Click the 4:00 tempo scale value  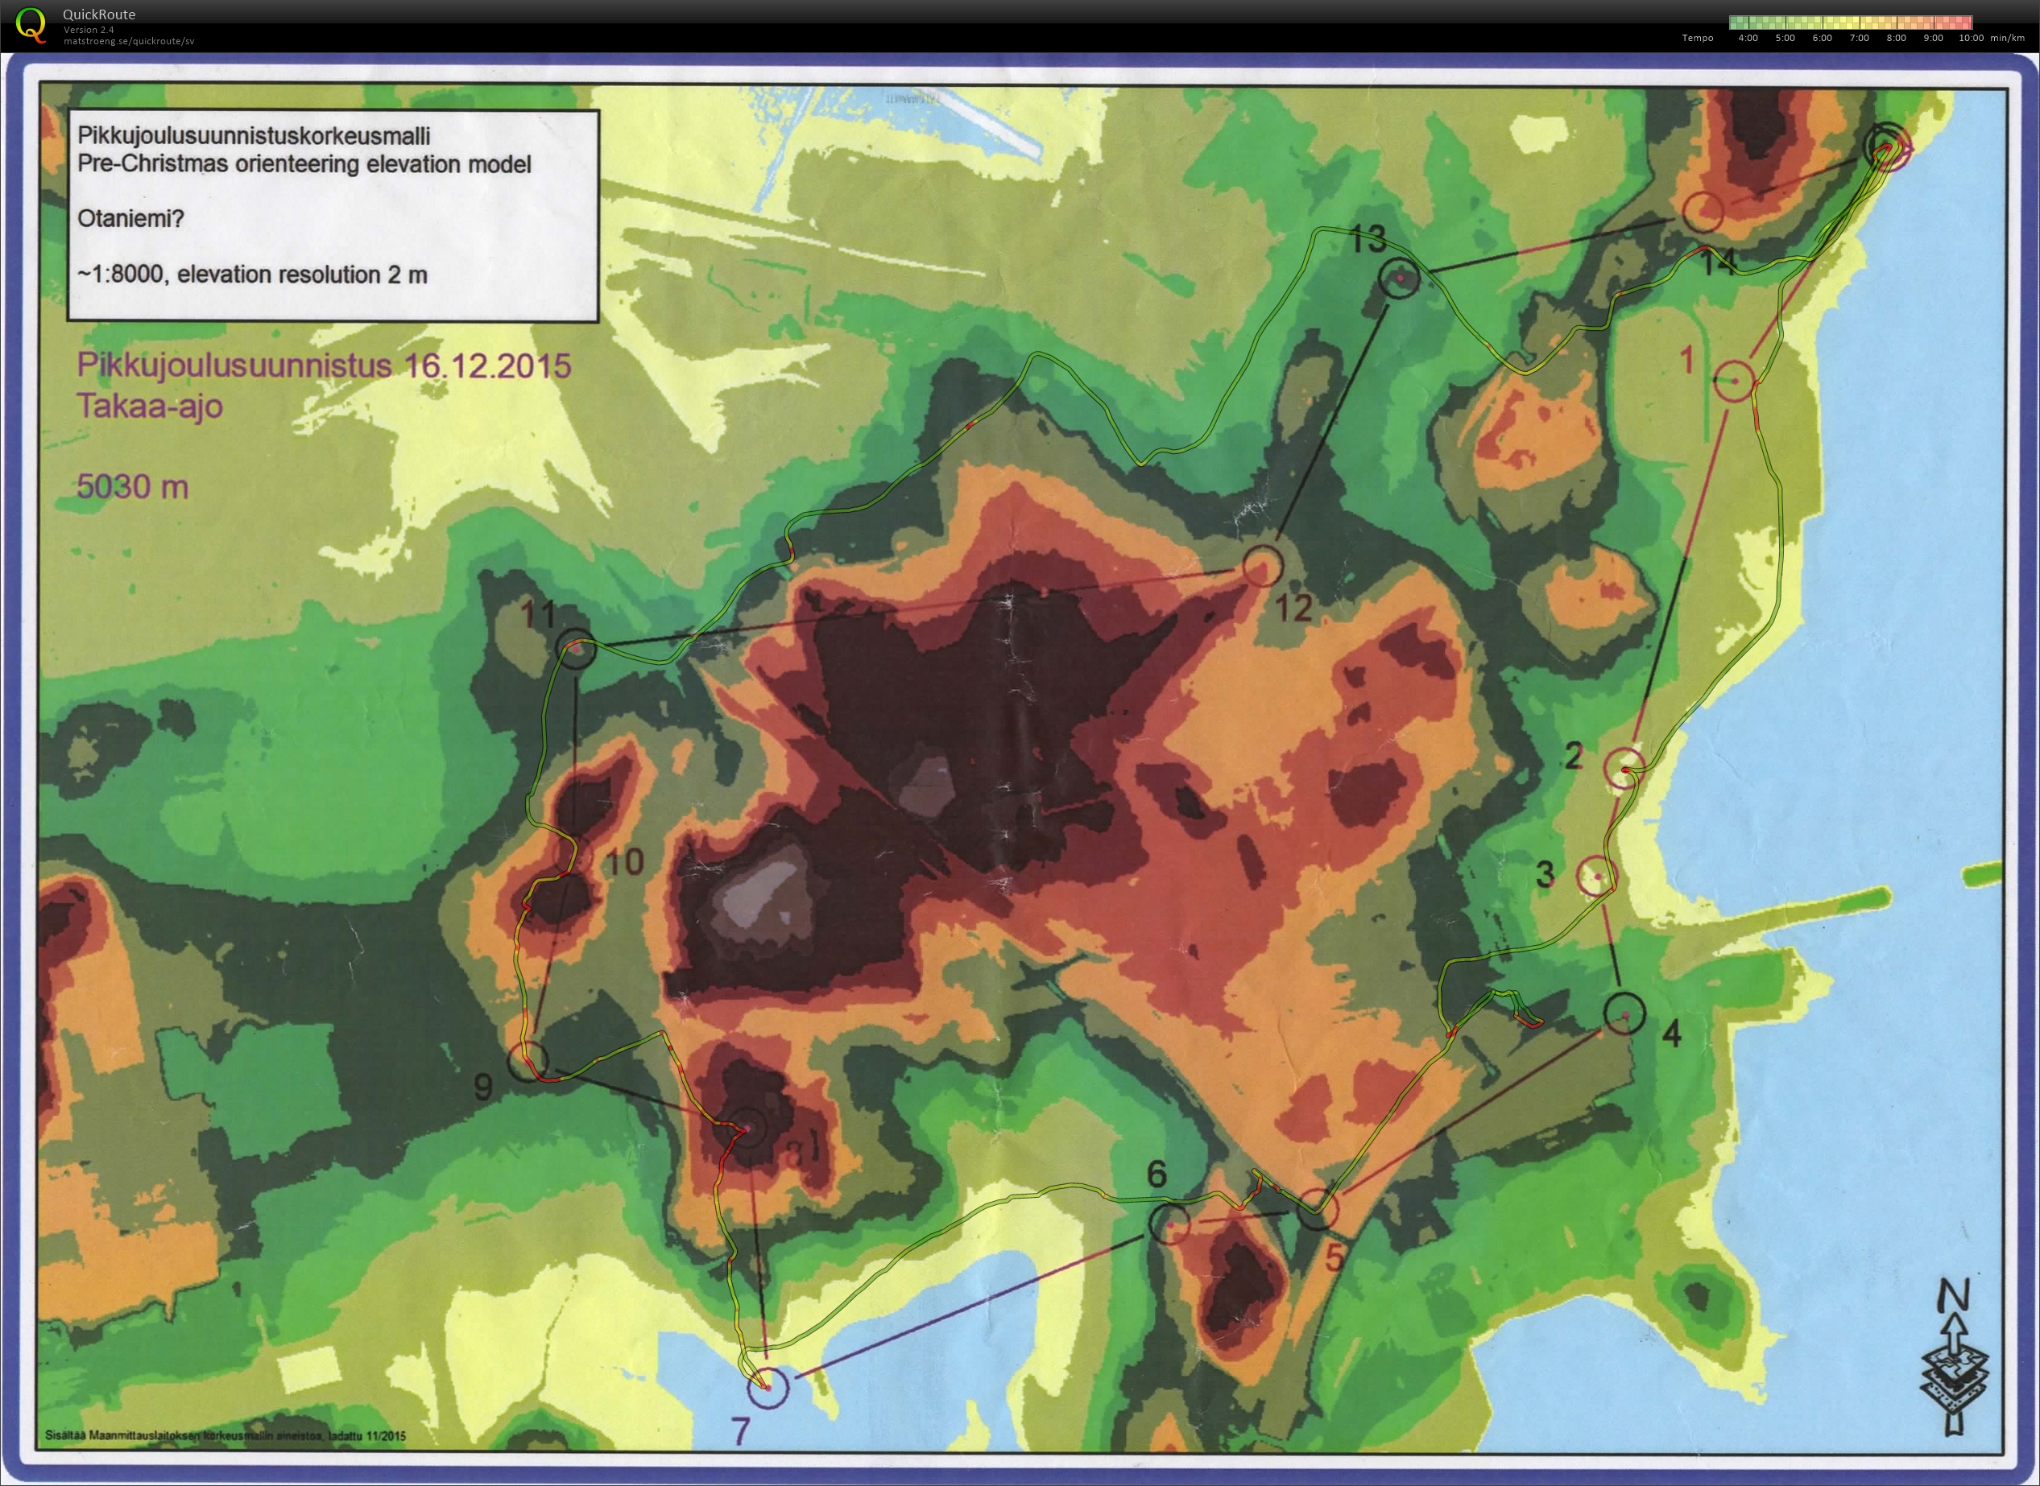tap(1748, 38)
